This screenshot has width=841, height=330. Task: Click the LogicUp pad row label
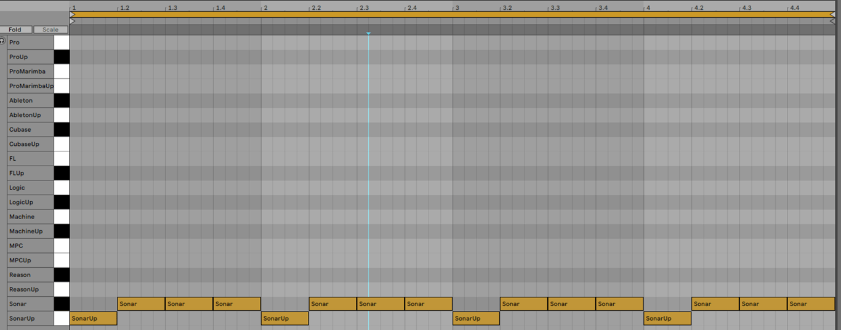(x=30, y=202)
